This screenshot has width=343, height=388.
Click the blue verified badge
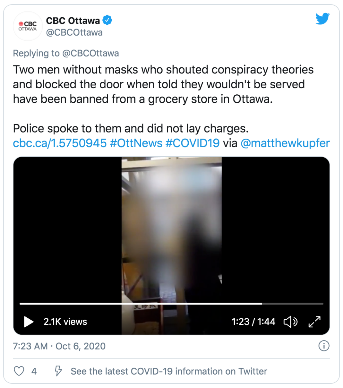point(108,20)
